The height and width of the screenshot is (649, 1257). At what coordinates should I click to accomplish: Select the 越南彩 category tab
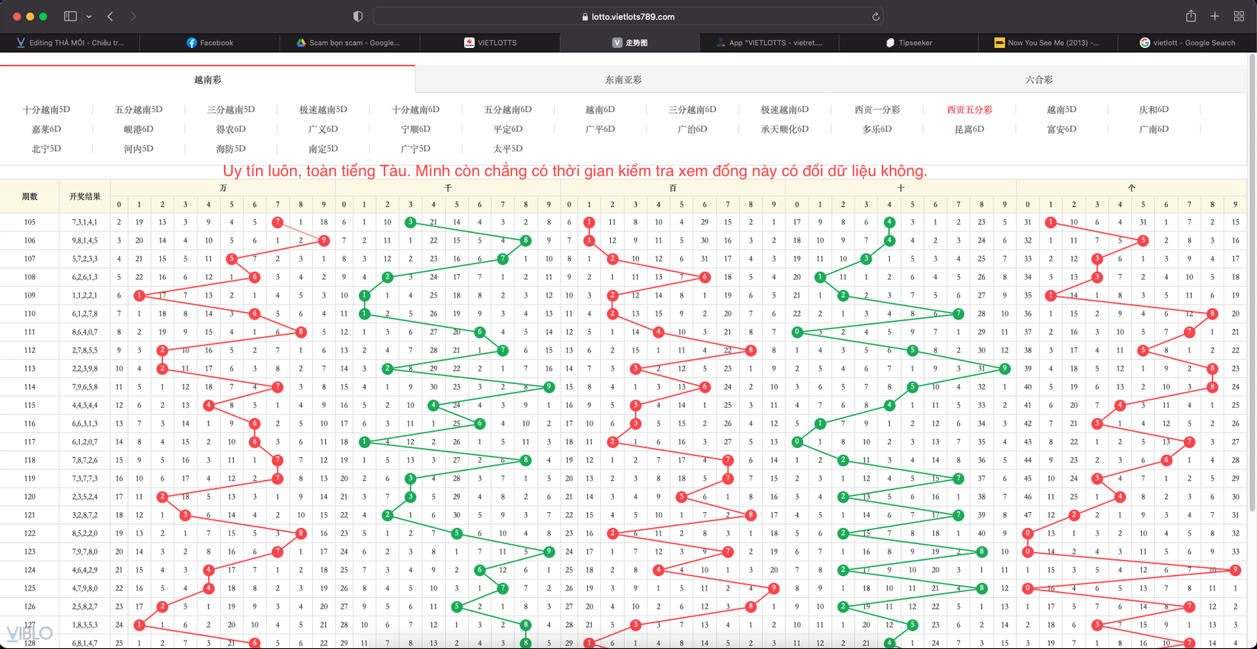pyautogui.click(x=207, y=79)
